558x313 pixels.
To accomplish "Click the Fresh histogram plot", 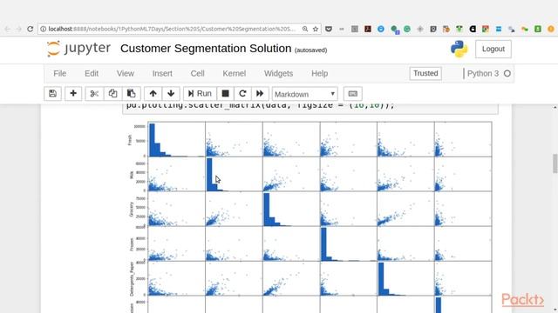I will 176,139.
